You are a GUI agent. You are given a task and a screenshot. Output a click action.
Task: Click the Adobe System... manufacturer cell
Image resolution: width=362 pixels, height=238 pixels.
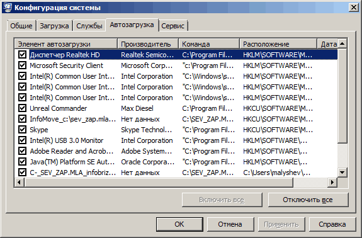(x=146, y=151)
